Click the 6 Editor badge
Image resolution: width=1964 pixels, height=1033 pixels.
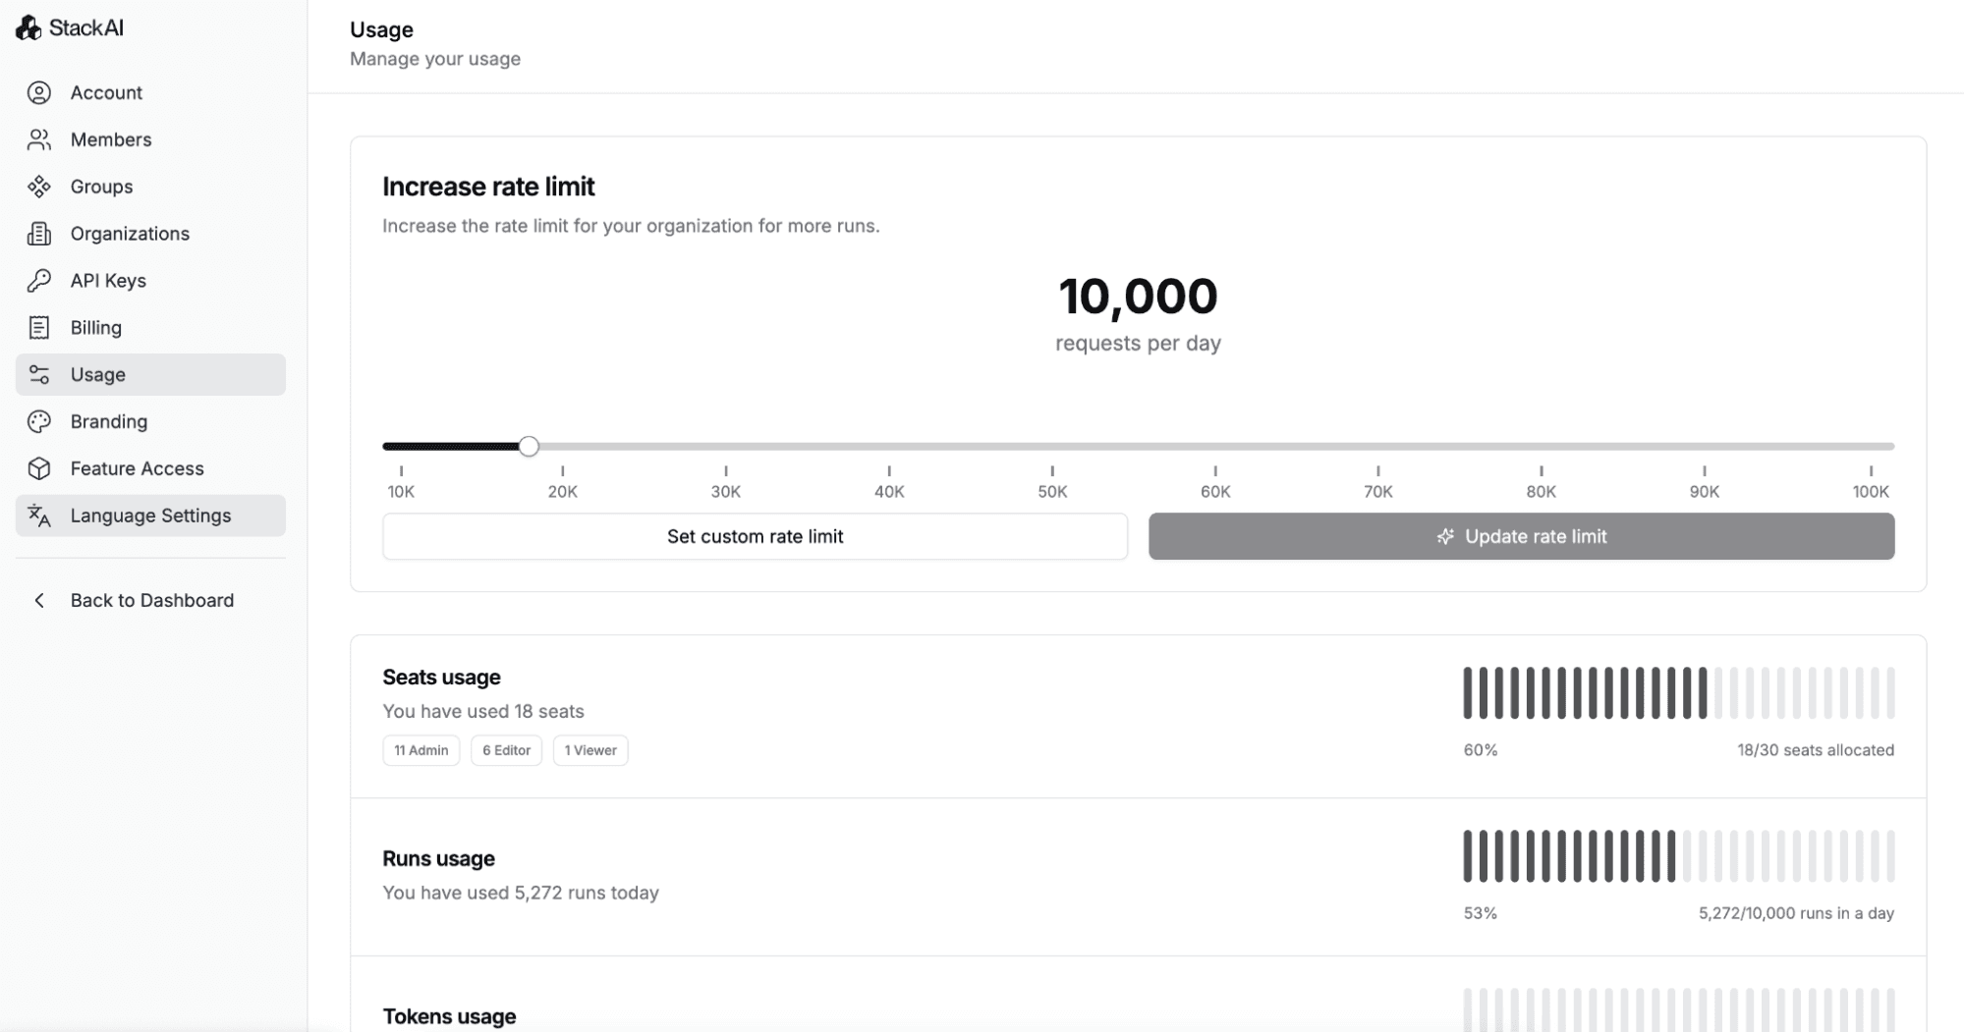click(x=506, y=751)
